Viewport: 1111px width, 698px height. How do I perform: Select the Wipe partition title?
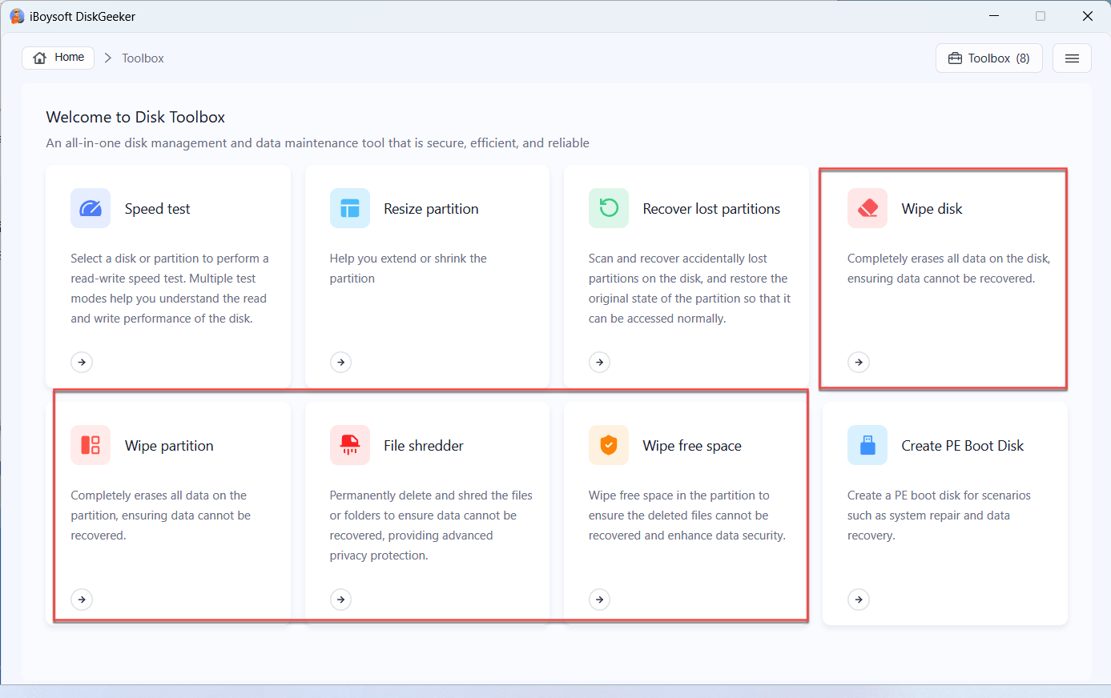point(169,446)
